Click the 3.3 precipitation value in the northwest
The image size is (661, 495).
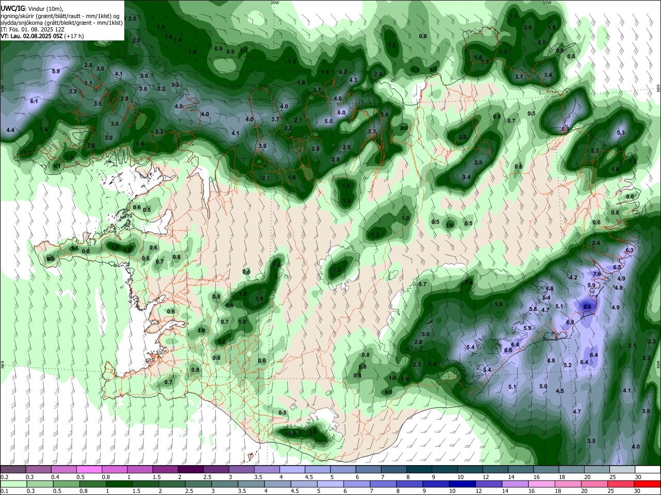pyautogui.click(x=175, y=85)
